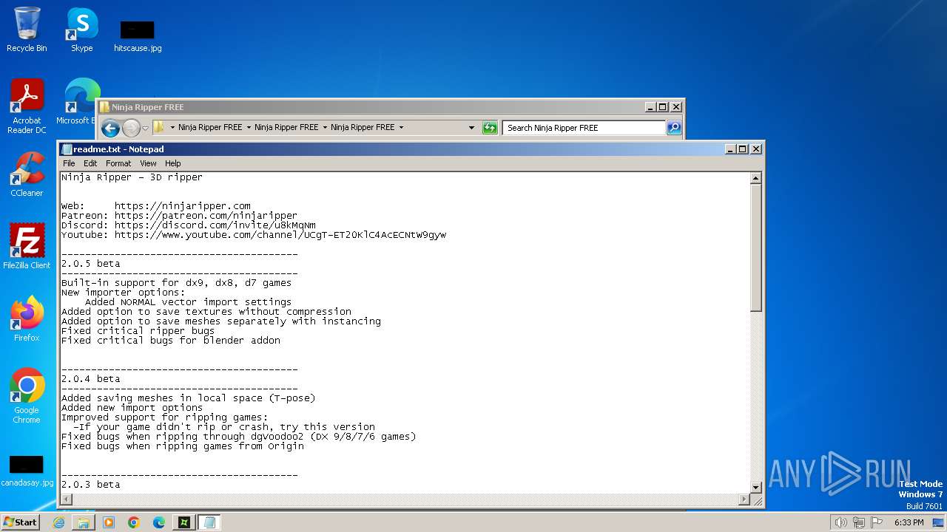Click the Notepad title bar icon

pos(67,149)
